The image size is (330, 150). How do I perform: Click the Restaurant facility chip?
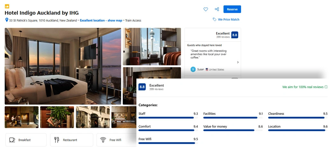71,140
